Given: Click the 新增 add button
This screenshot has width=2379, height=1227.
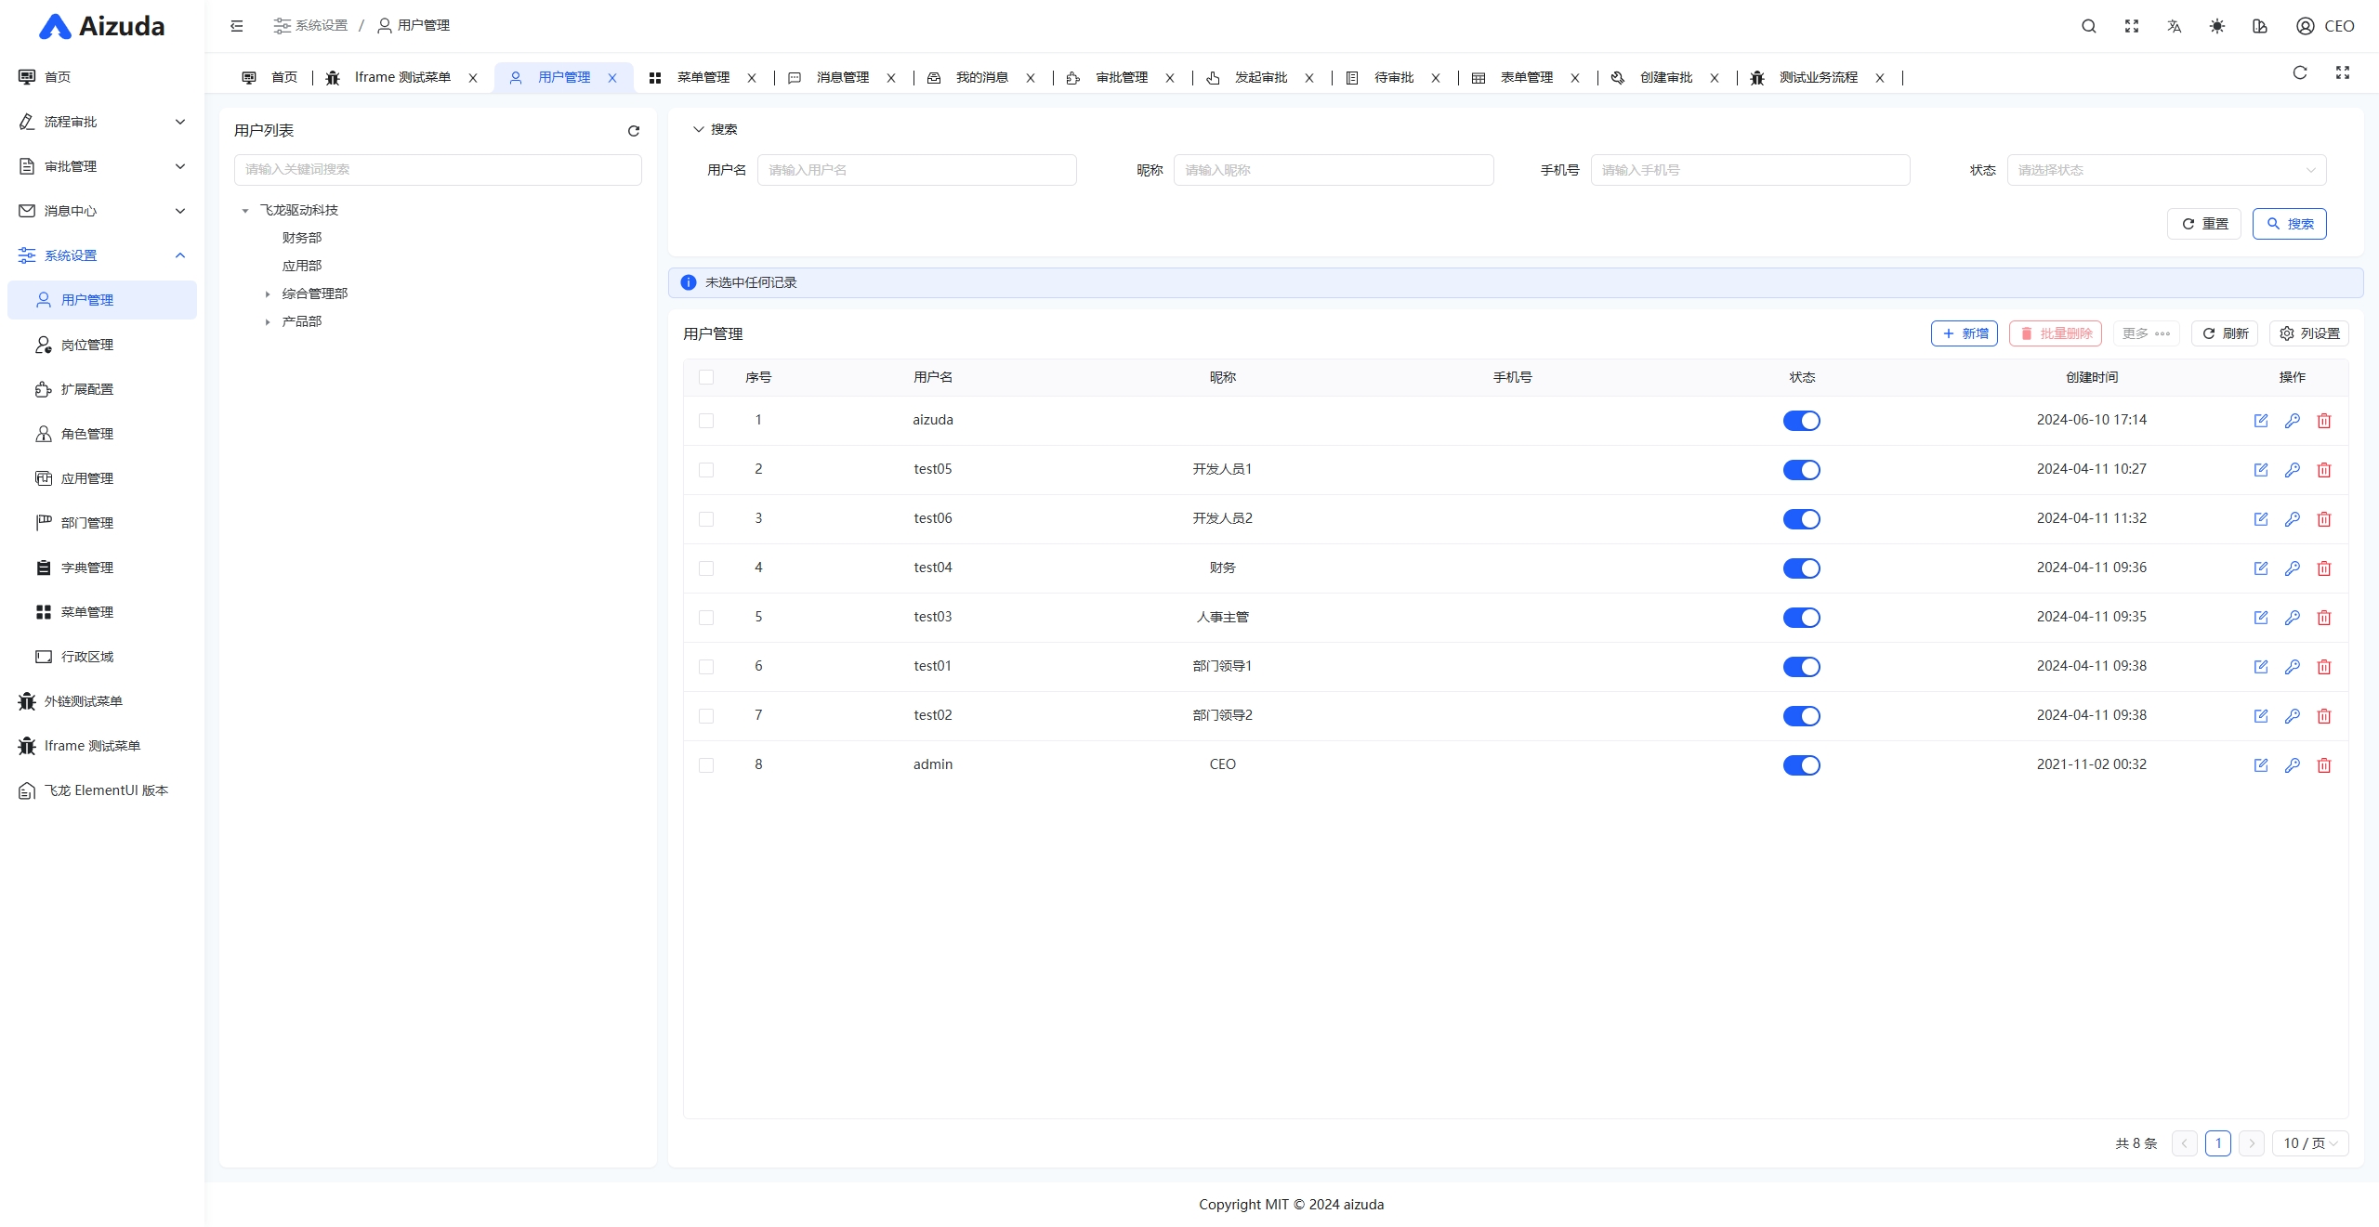Looking at the screenshot, I should click(x=1965, y=333).
